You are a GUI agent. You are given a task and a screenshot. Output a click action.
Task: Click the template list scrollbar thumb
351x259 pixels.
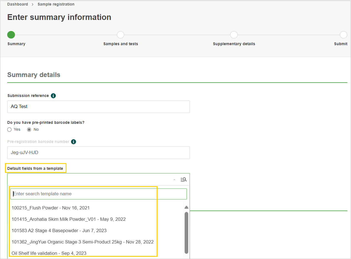pos(186,233)
